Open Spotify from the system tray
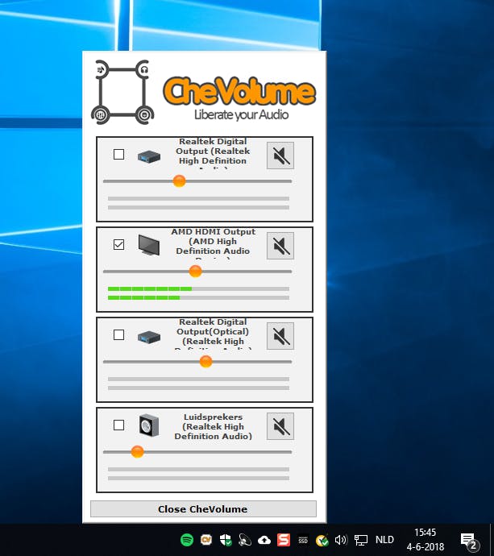Viewport: 494px width, 556px height. click(187, 540)
